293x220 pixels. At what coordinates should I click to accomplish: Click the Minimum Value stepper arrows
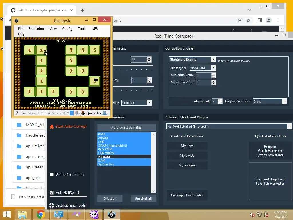(x=213, y=75)
